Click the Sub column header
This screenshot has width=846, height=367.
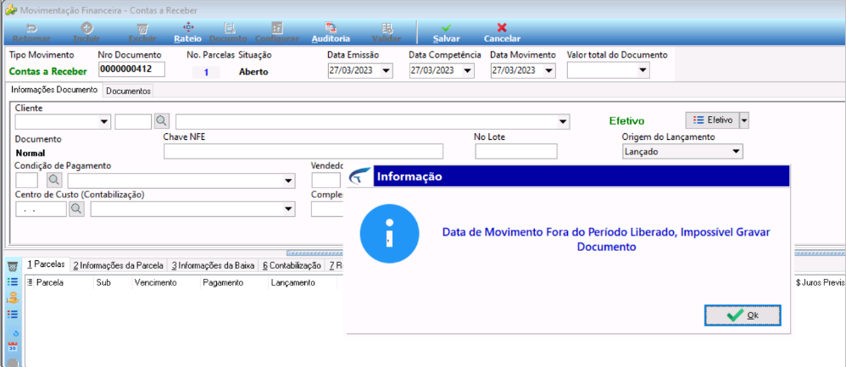[x=113, y=282]
